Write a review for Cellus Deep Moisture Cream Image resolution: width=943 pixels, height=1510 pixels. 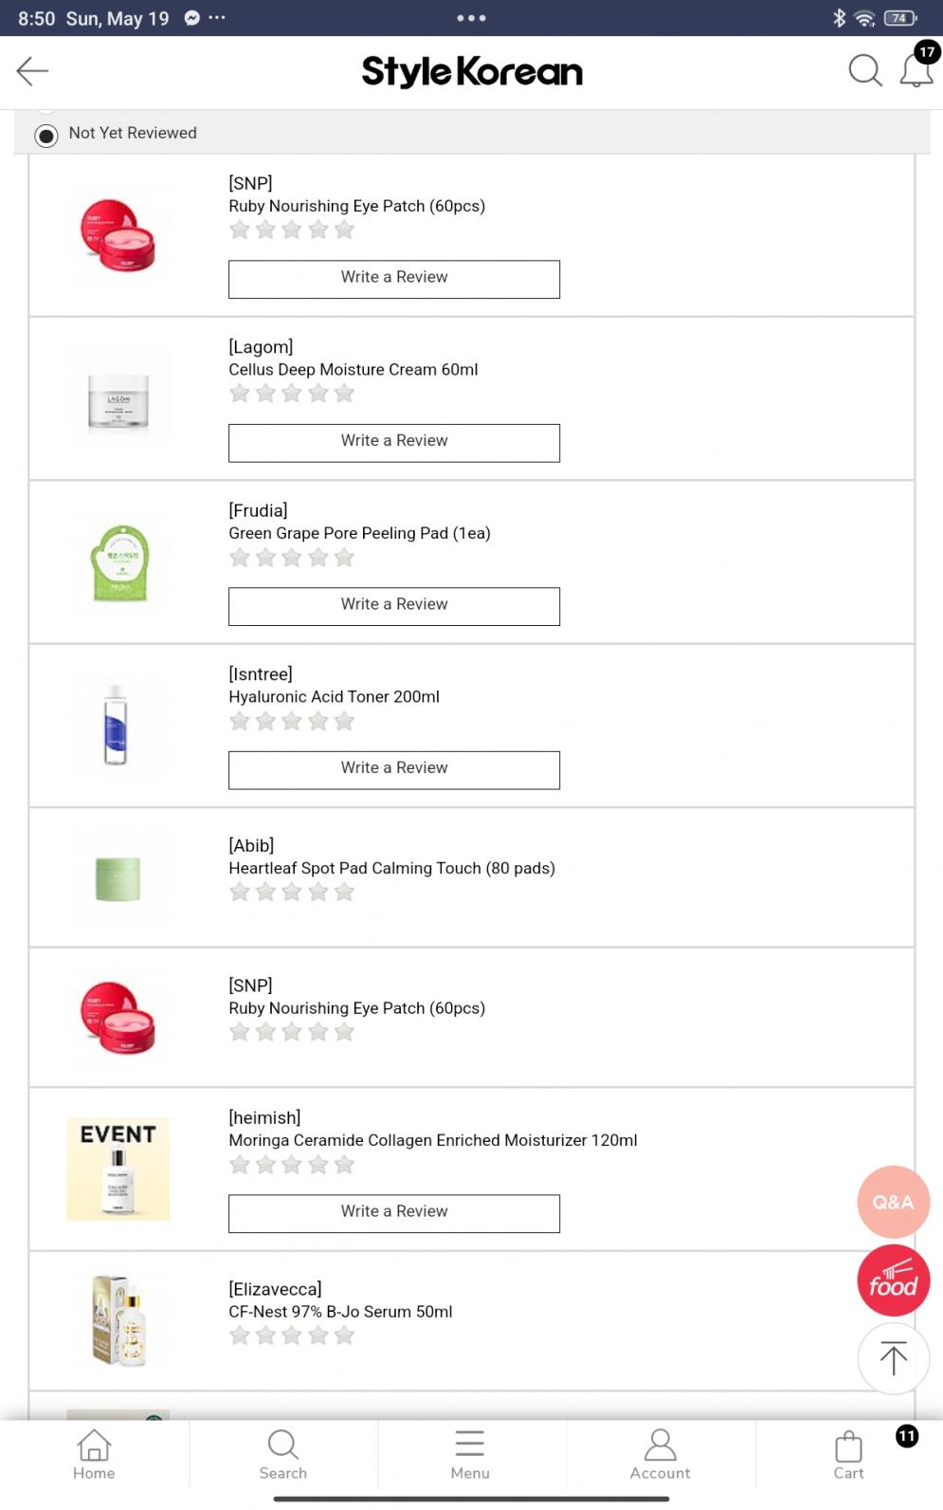(x=394, y=442)
